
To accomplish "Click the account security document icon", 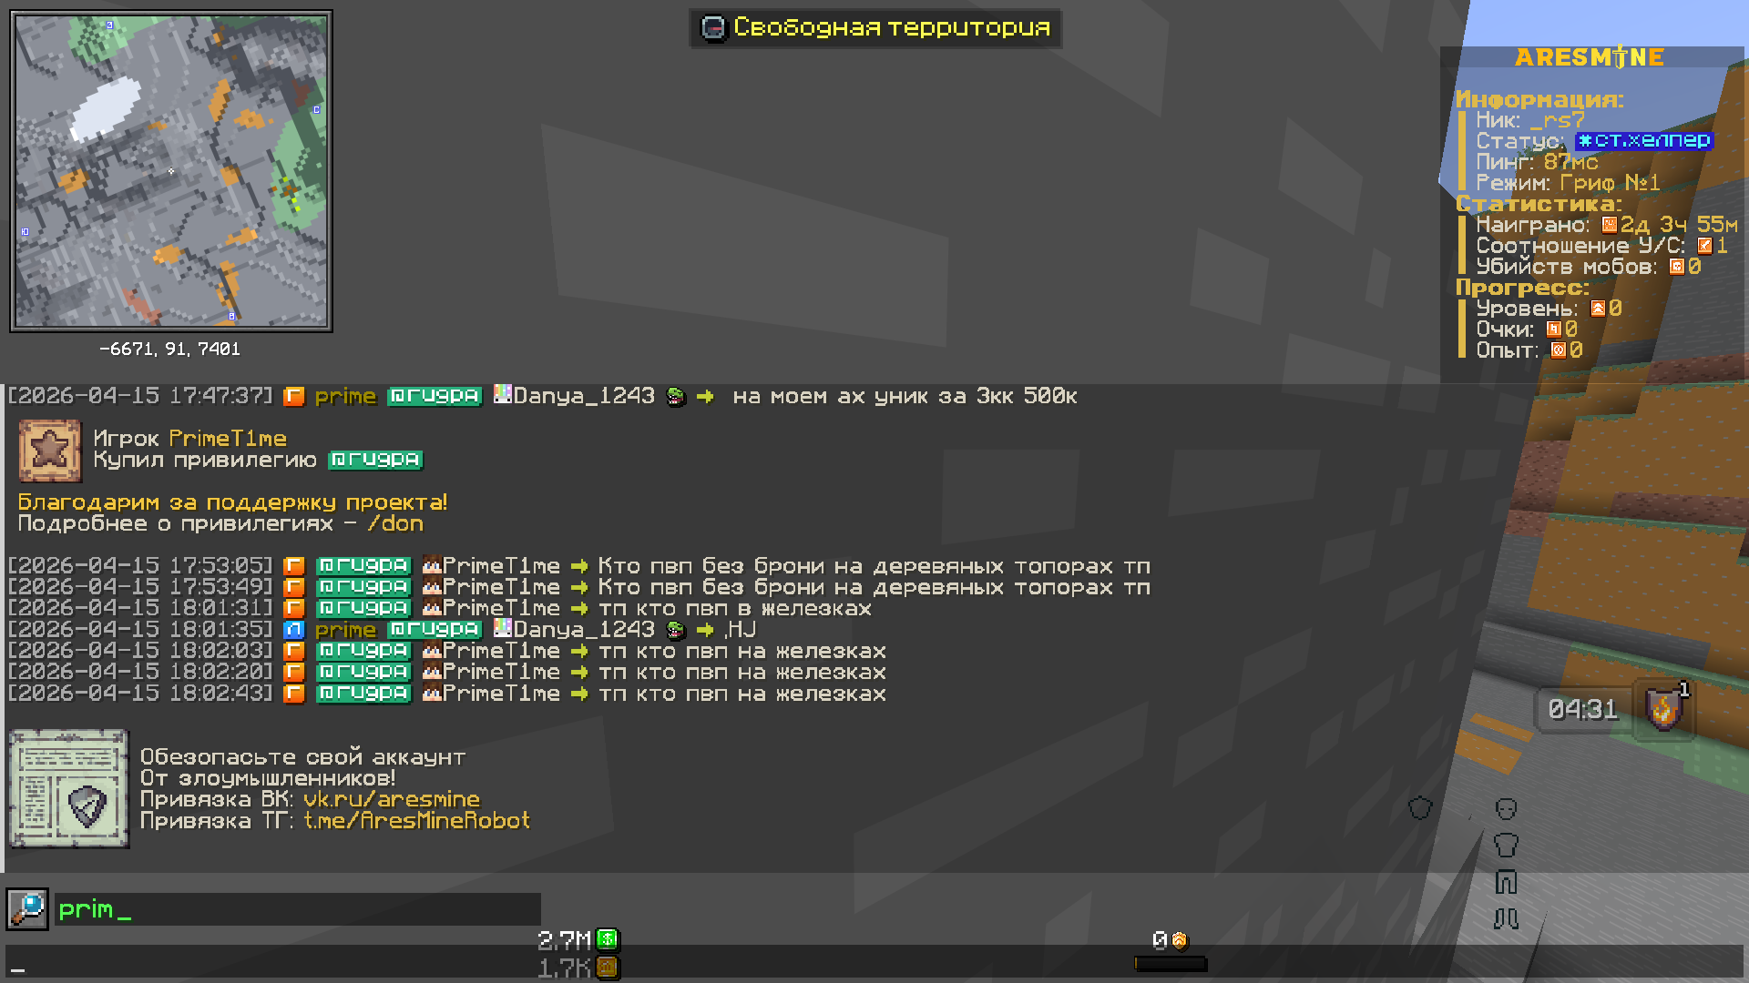I will pyautogui.click(x=69, y=788).
